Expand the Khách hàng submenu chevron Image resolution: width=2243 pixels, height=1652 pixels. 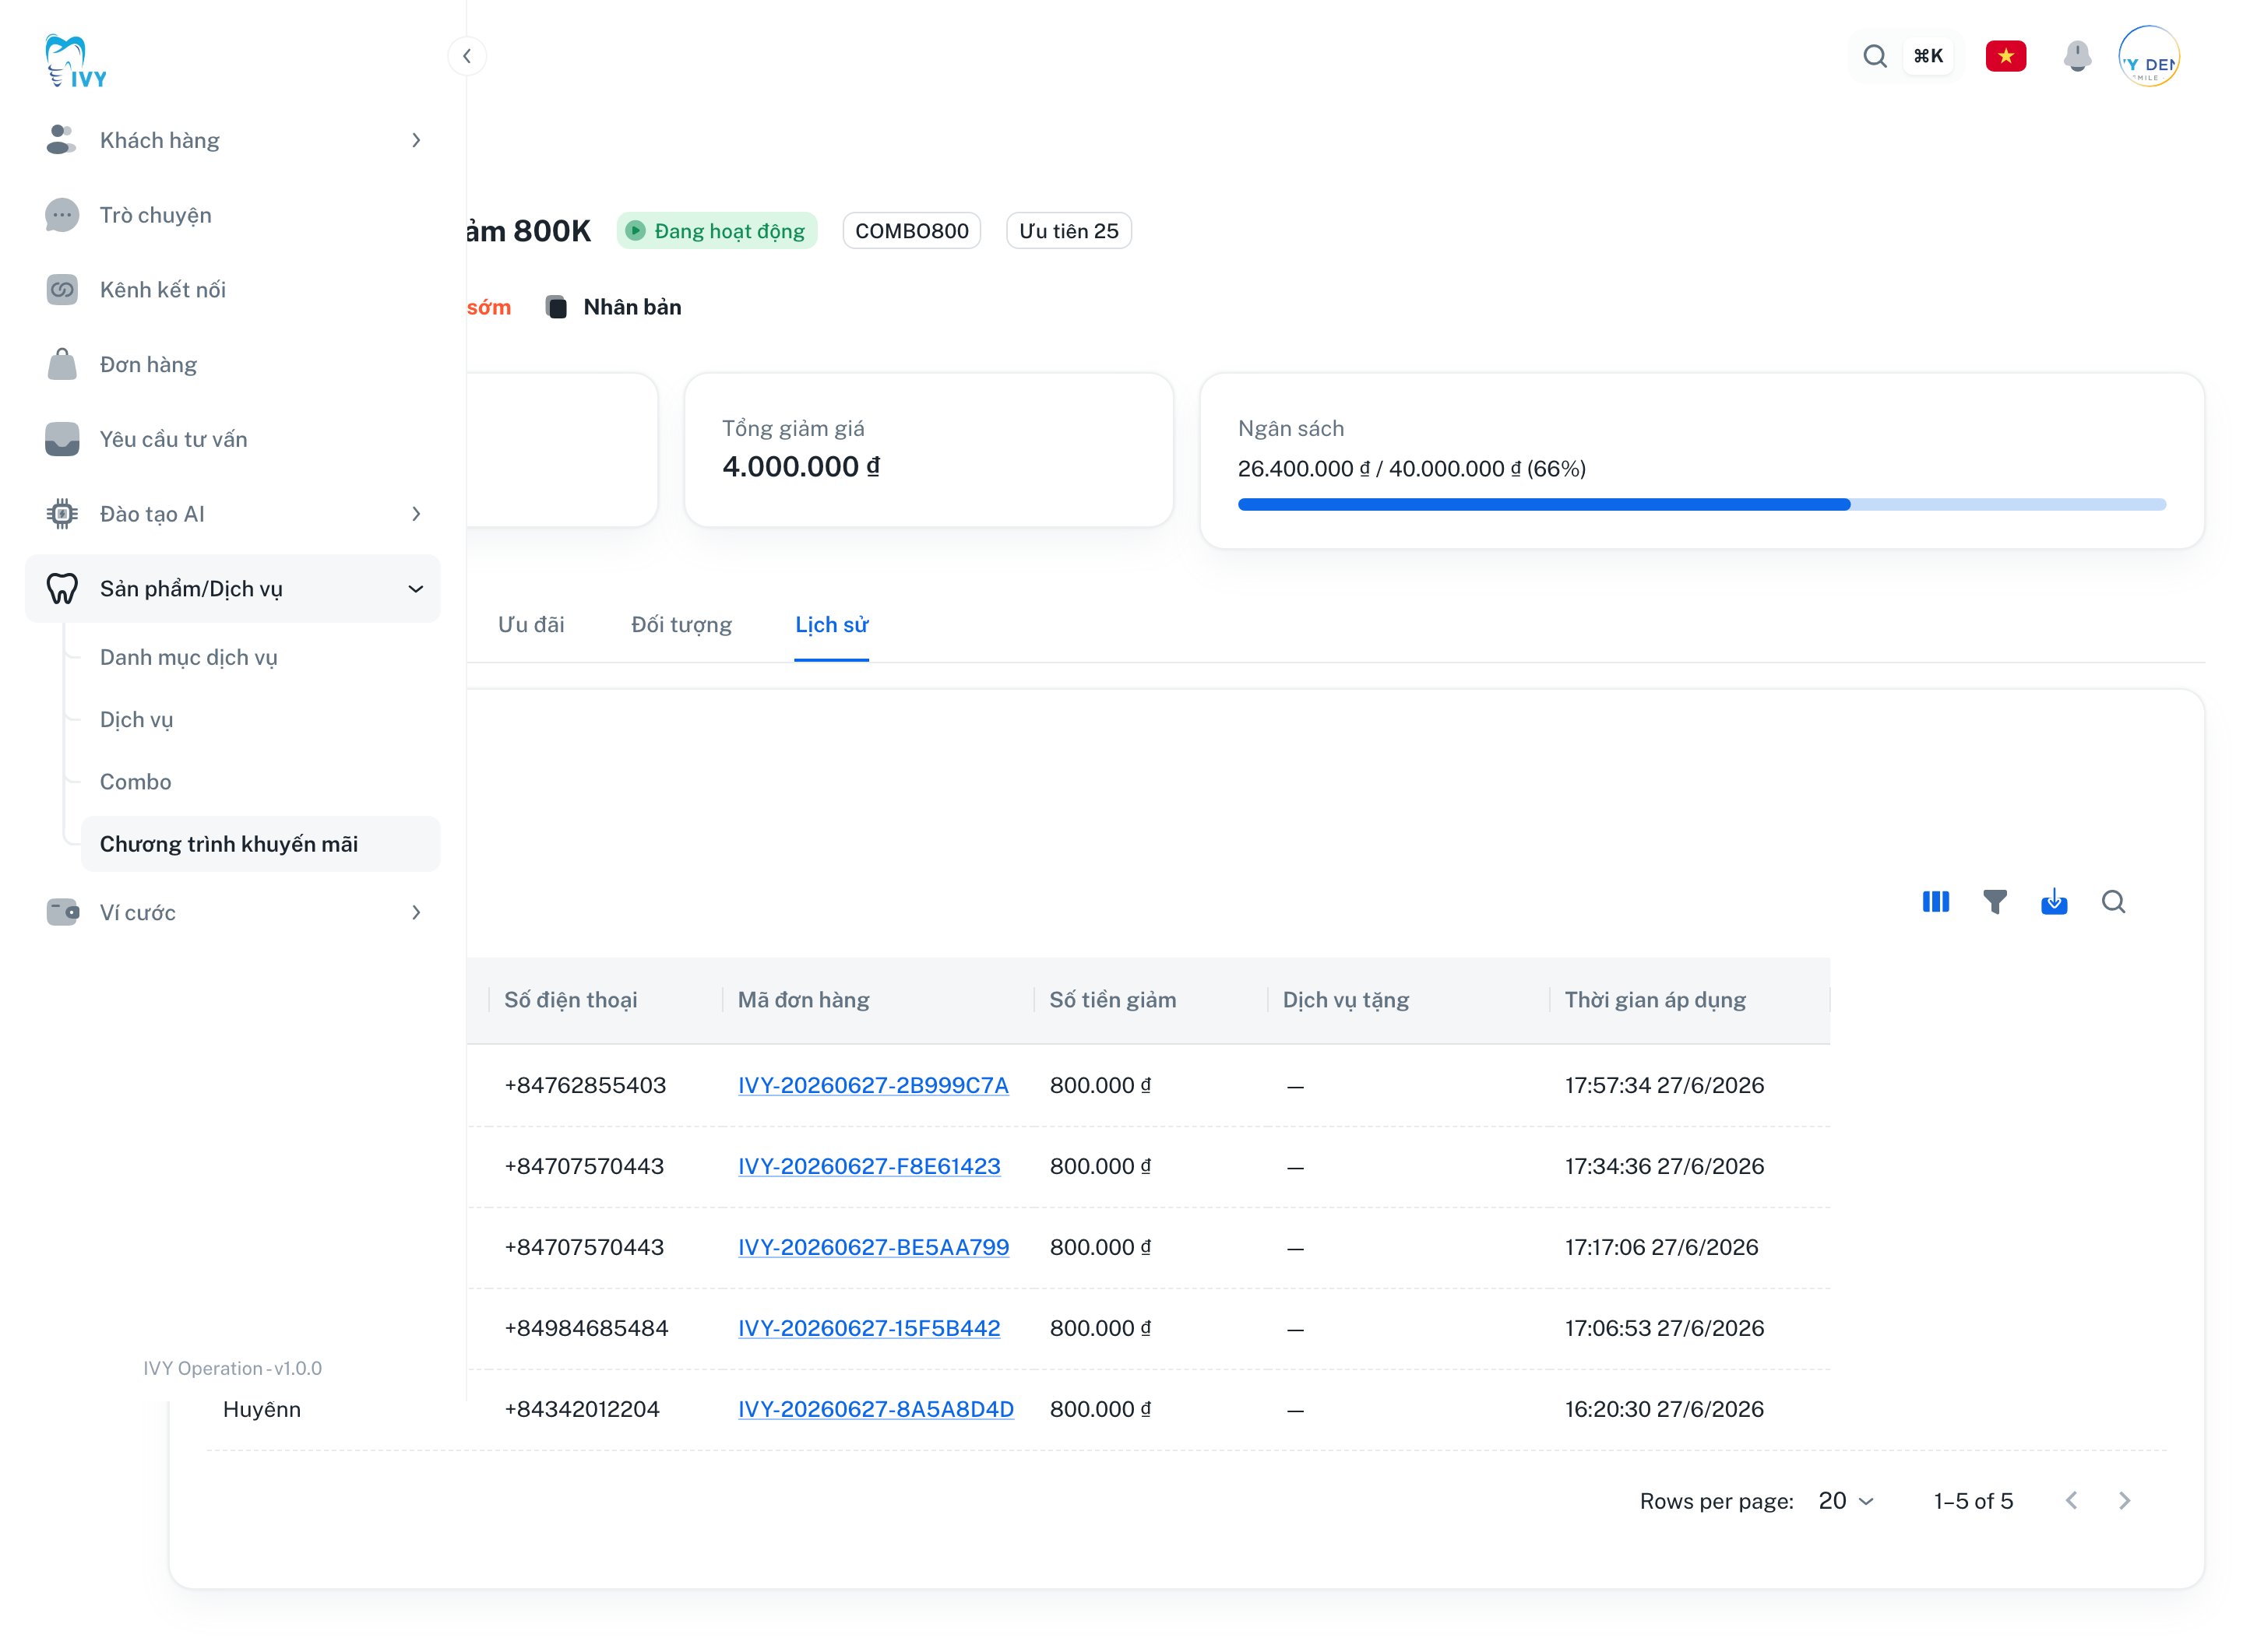(416, 140)
